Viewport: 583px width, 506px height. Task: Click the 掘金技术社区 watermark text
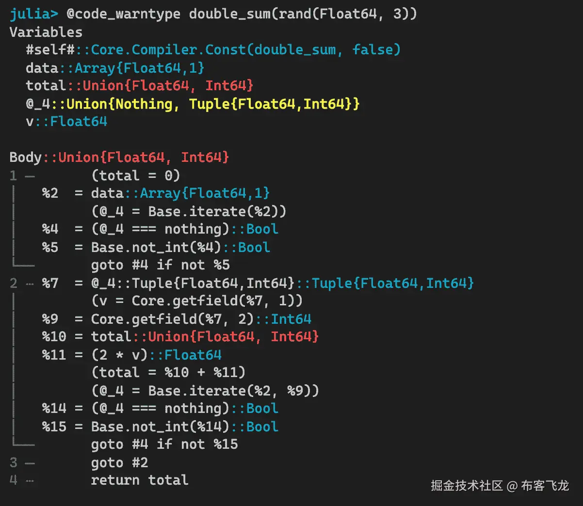467,486
